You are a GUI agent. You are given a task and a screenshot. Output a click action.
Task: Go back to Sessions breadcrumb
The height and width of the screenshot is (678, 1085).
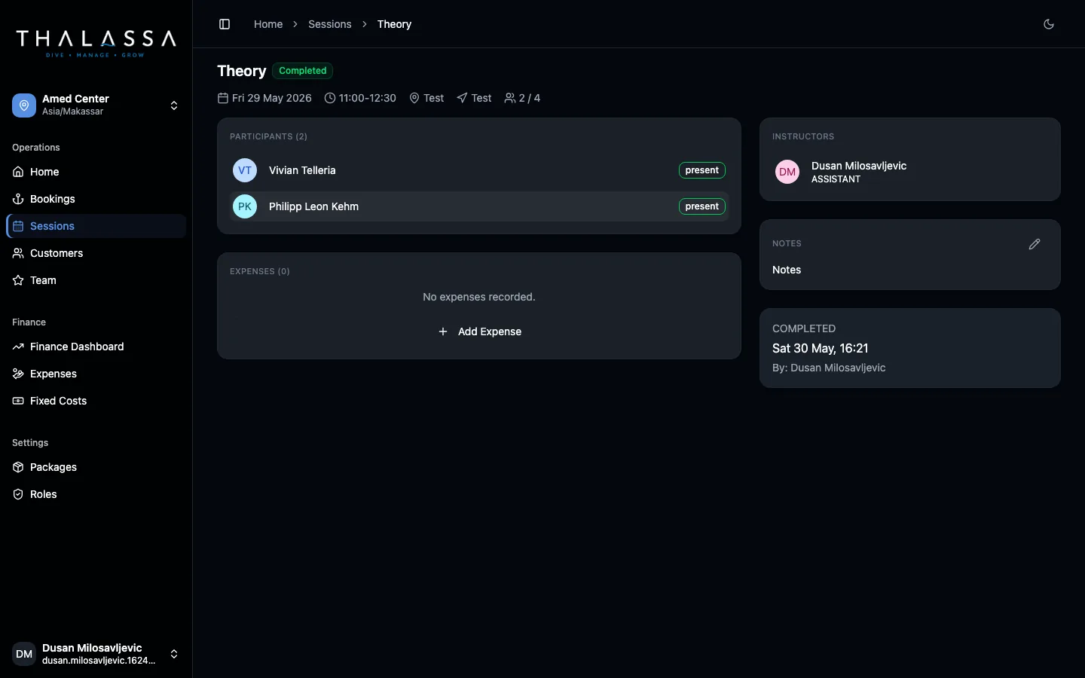pos(330,24)
